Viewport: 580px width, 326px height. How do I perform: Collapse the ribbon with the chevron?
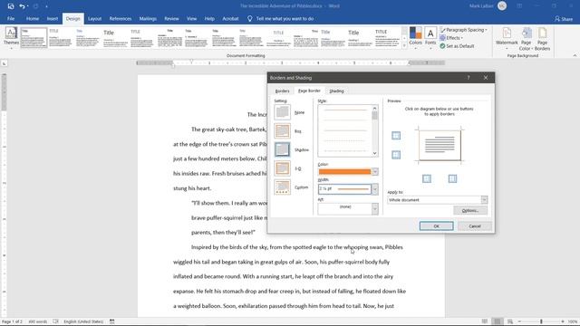click(x=575, y=55)
